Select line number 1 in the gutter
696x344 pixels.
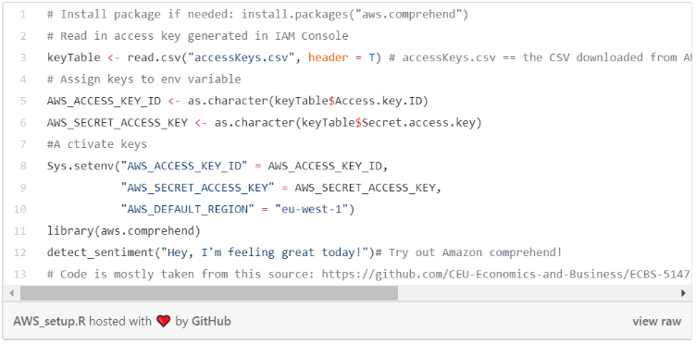coord(23,15)
